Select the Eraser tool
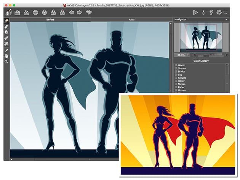Viewport: 240px width, 180px height. 6,27
